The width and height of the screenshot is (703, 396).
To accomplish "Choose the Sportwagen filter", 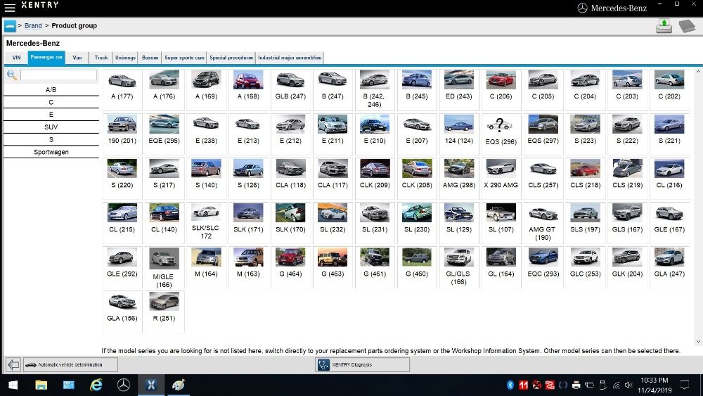I will [x=51, y=152].
